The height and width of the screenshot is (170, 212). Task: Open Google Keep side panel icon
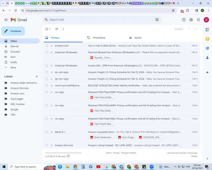[x=207, y=39]
